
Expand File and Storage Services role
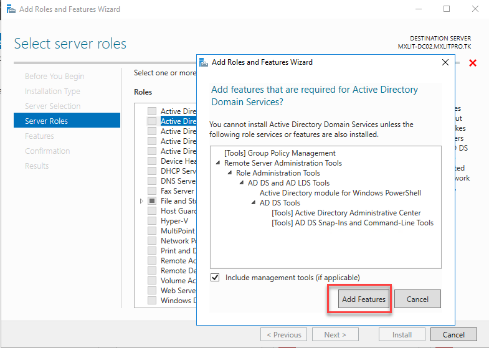[x=142, y=201]
